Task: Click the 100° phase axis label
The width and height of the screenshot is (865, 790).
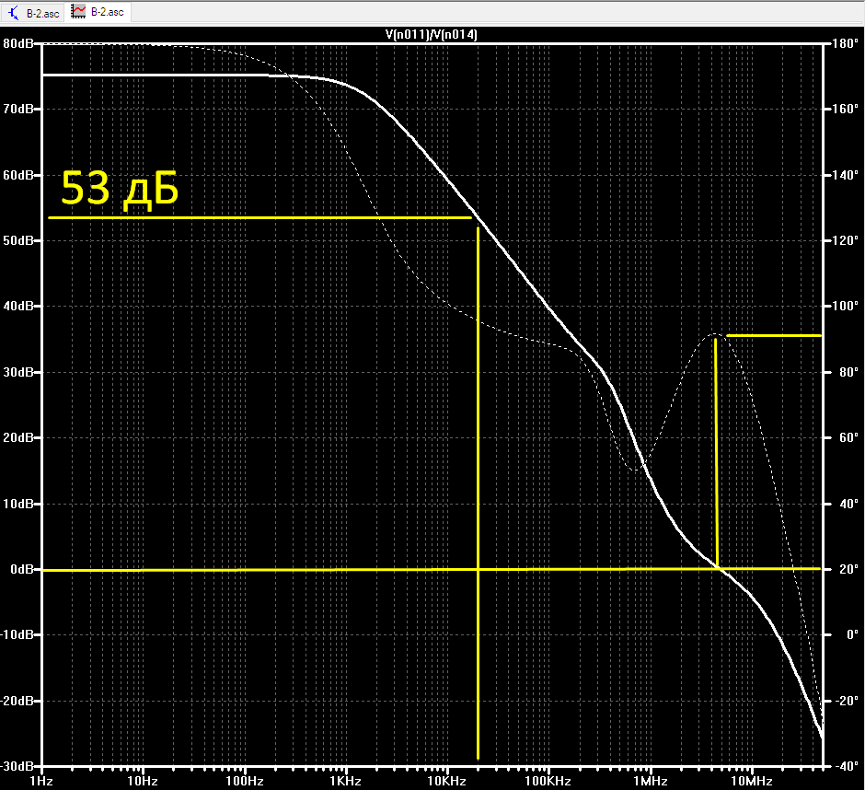Action: coord(845,306)
